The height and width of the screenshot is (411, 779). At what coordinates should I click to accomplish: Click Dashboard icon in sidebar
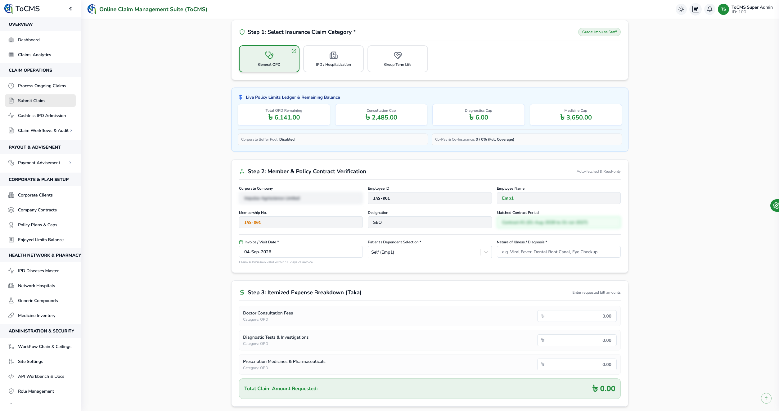(x=11, y=40)
